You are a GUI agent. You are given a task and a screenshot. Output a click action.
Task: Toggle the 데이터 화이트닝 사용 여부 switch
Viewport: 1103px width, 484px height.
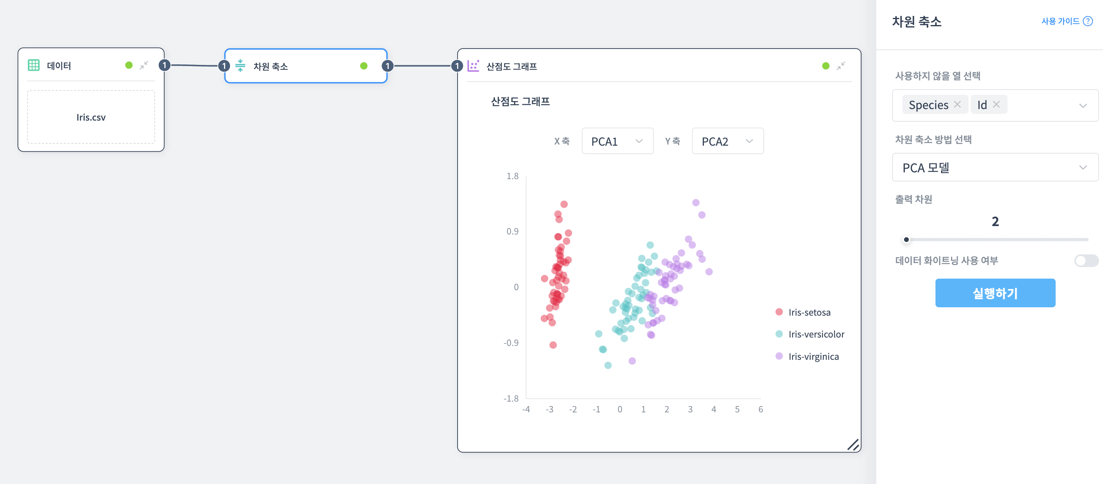pyautogui.click(x=1085, y=260)
